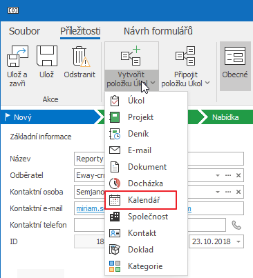Choose Doklad from the dropdown menu

click(147, 250)
